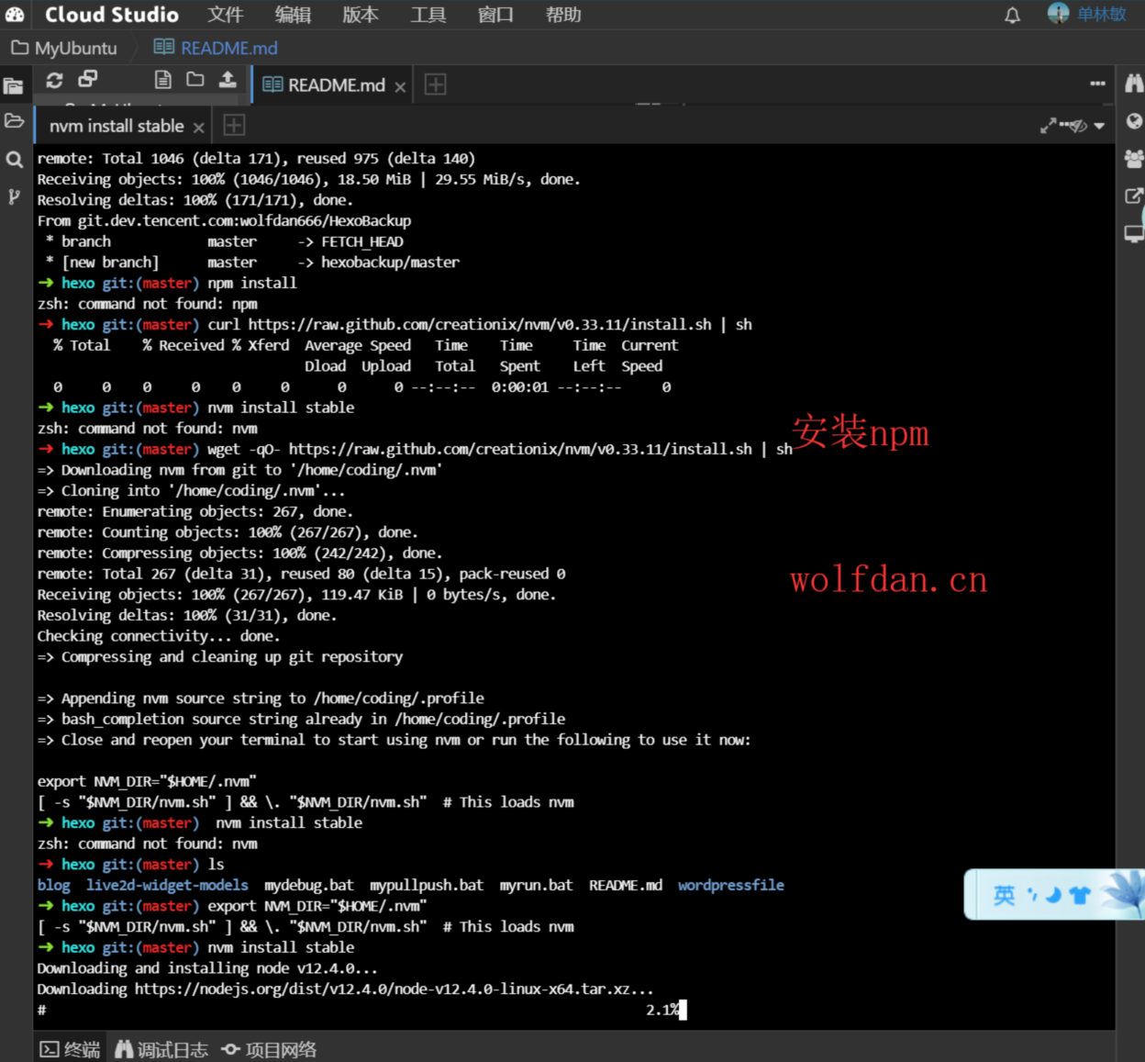This screenshot has width=1145, height=1062.
Task: Create a new folder with the explorer toolbar icon
Action: point(195,80)
